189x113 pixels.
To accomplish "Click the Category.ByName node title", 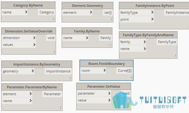I will (x=28, y=5).
